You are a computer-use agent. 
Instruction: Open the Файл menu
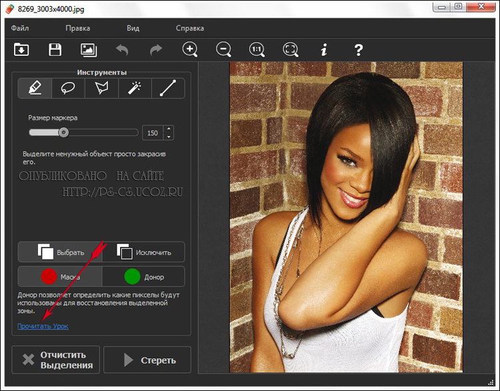20,28
